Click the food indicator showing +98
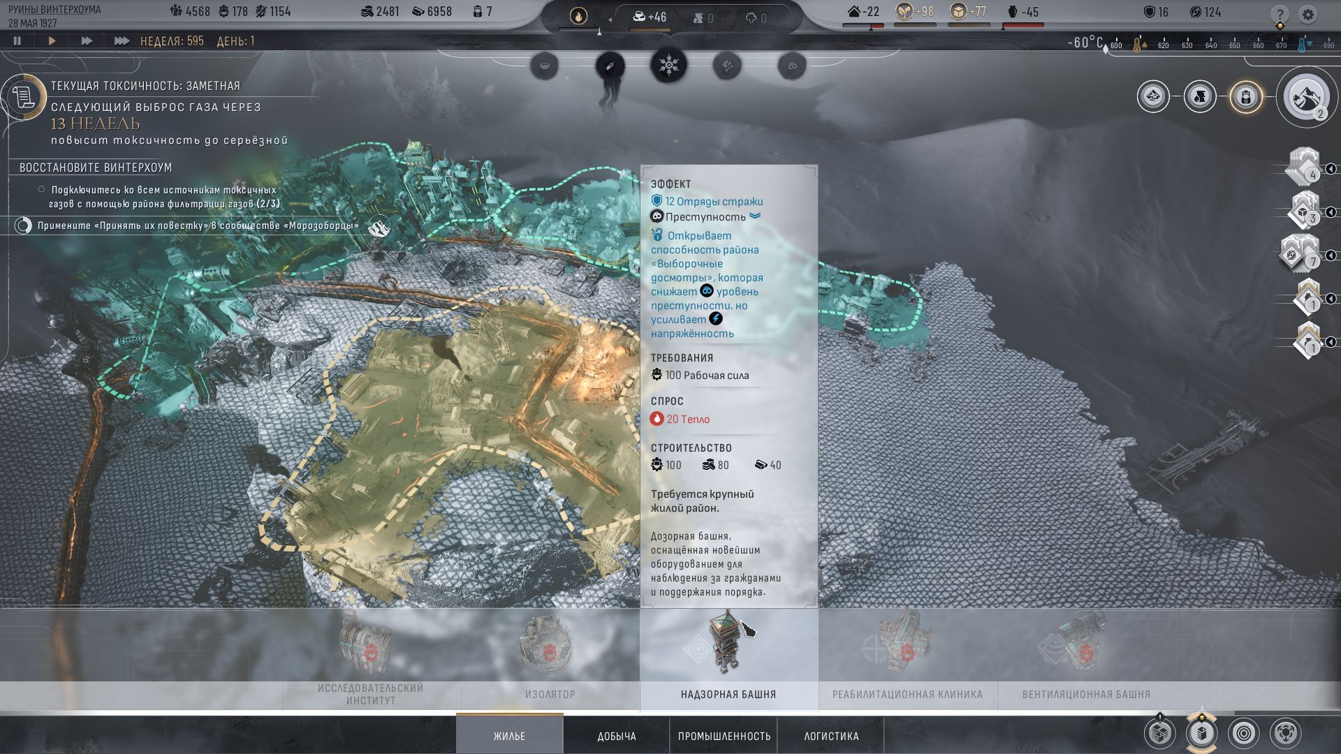This screenshot has height=754, width=1341. 915,12
